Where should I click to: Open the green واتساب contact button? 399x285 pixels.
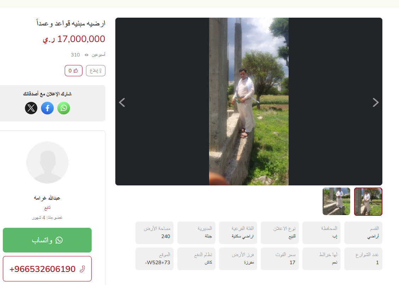(47, 240)
